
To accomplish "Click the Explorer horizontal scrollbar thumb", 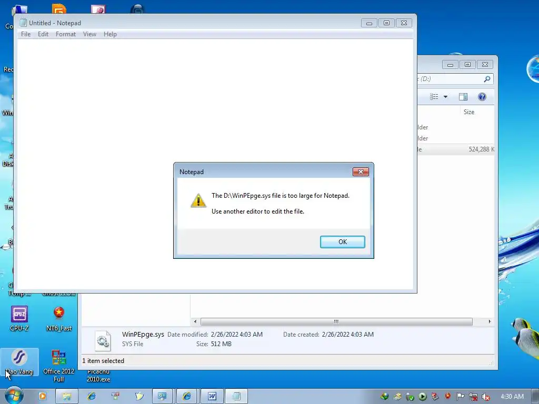I will 336,321.
